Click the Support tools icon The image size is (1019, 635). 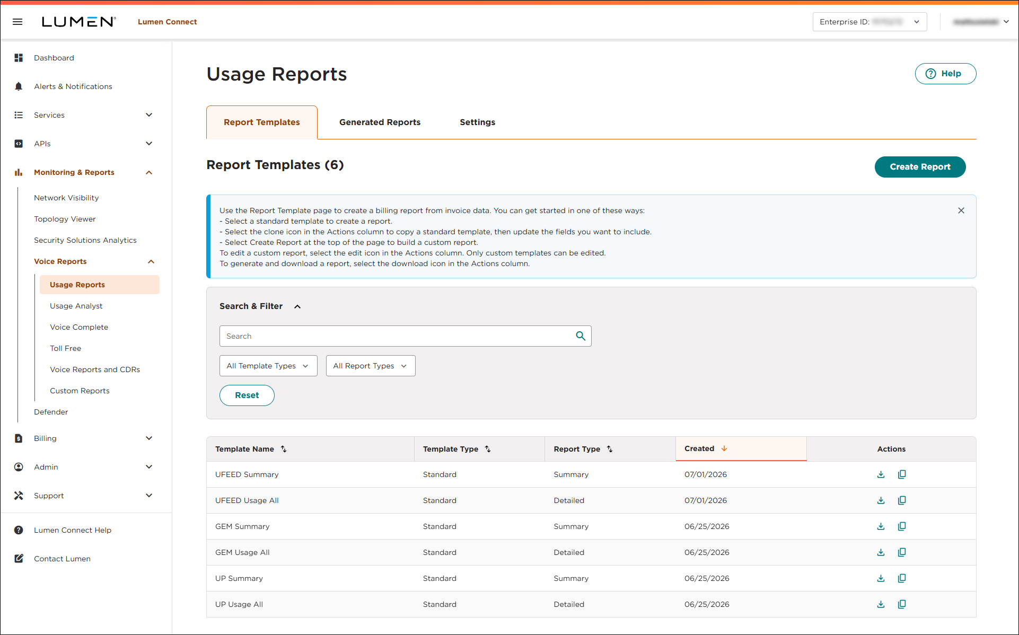[19, 496]
